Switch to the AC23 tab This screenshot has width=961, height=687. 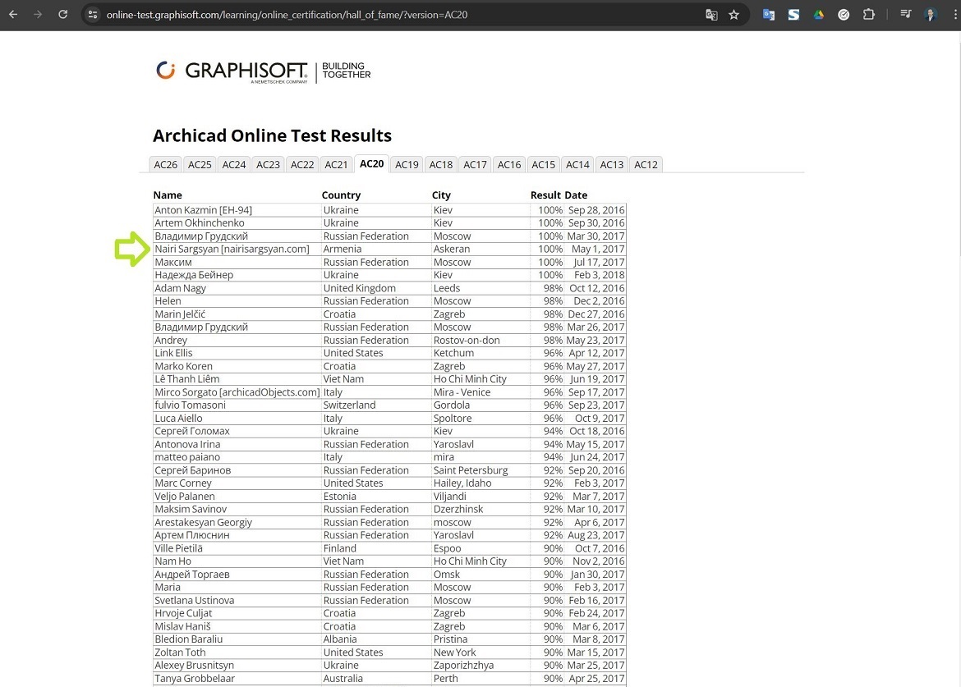click(268, 165)
